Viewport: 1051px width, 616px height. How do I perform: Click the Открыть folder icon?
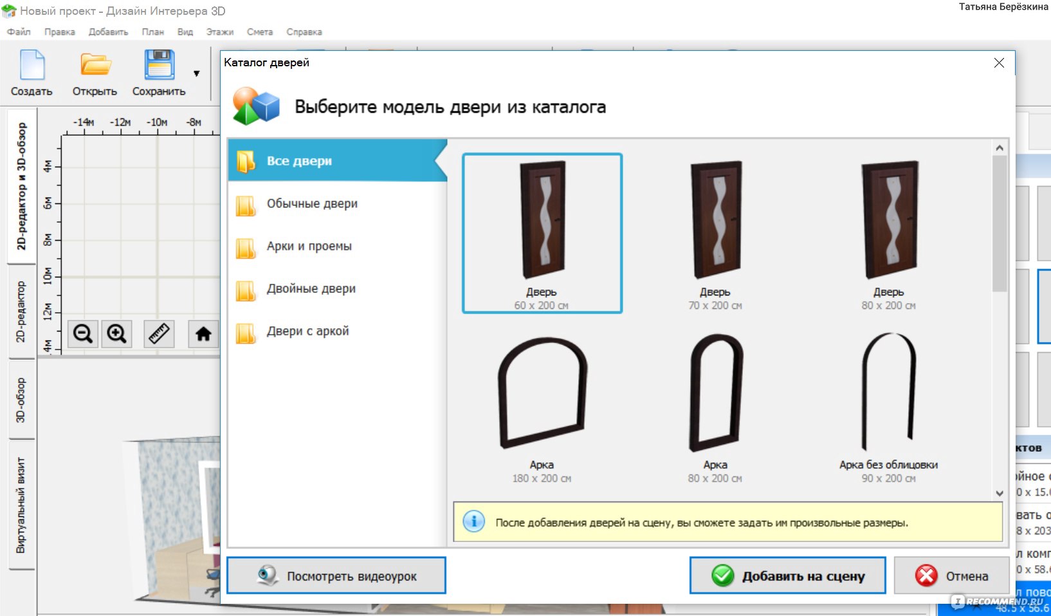(x=95, y=66)
